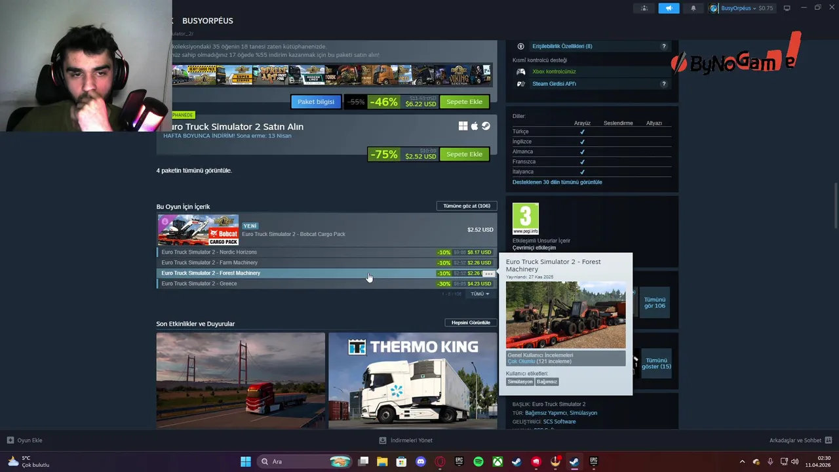Image resolution: width=839 pixels, height=472 pixels.
Task: Click the taskbar Ara search box
Action: coord(305,462)
